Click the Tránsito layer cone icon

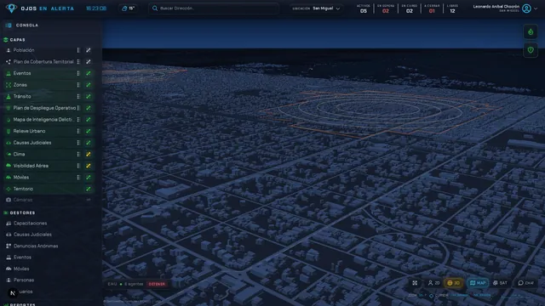coord(9,96)
